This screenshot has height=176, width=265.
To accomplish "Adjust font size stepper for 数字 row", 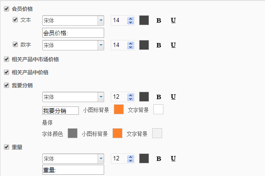I will click(x=130, y=45).
